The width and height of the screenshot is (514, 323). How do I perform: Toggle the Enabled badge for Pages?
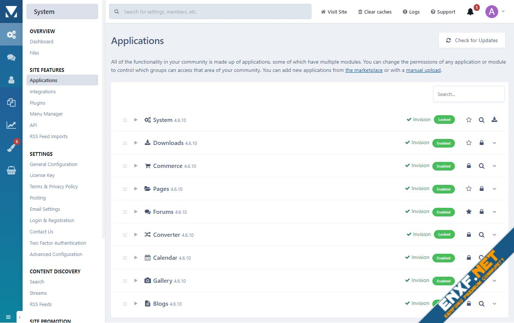click(x=443, y=189)
